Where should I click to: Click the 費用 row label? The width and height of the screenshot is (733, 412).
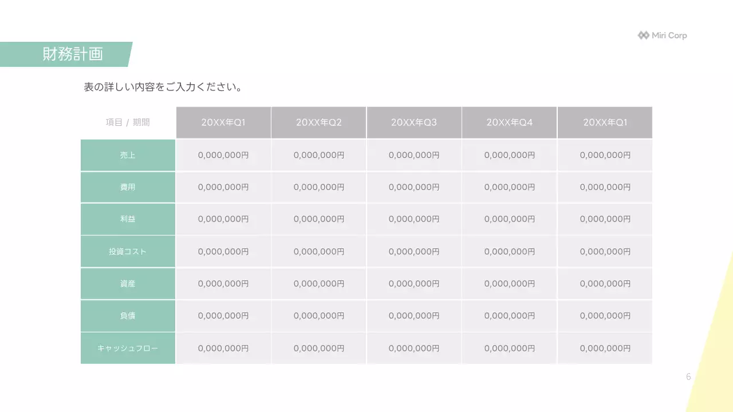coord(128,187)
